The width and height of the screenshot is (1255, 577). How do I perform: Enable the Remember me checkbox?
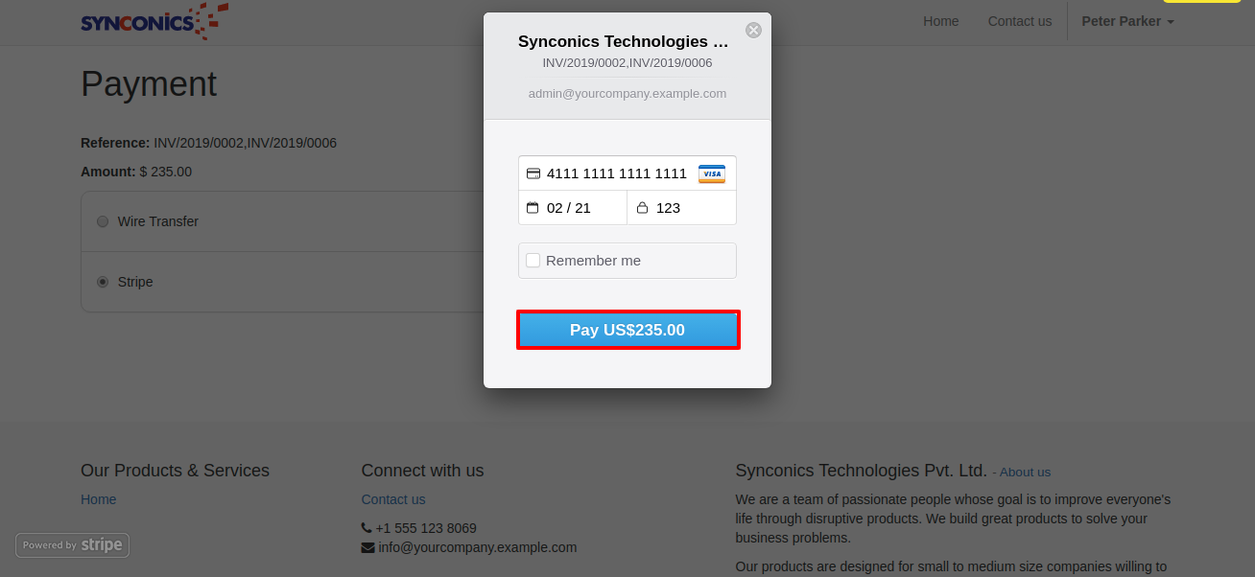[533, 261]
